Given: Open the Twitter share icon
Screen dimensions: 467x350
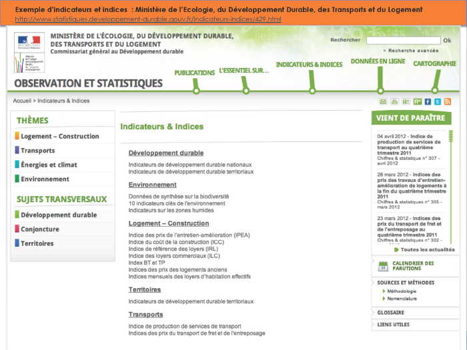Looking at the screenshot, I should [x=438, y=102].
